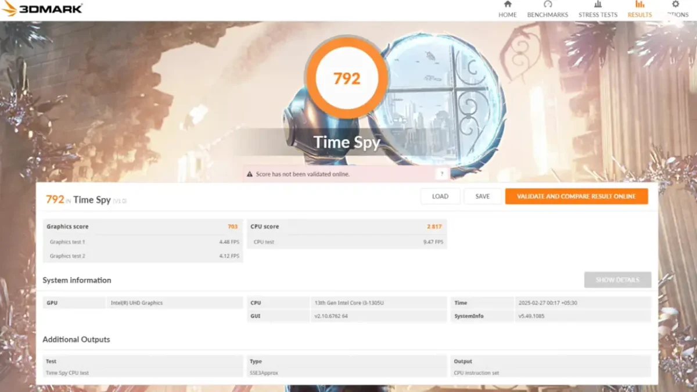Click the Type column header
The width and height of the screenshot is (697, 392).
pos(256,361)
